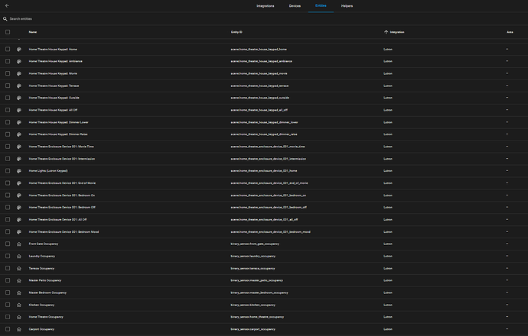
Task: Click palette icon for House Keypad: Movie
Action: [x=19, y=73]
